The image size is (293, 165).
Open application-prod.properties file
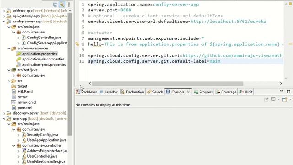click(44, 65)
